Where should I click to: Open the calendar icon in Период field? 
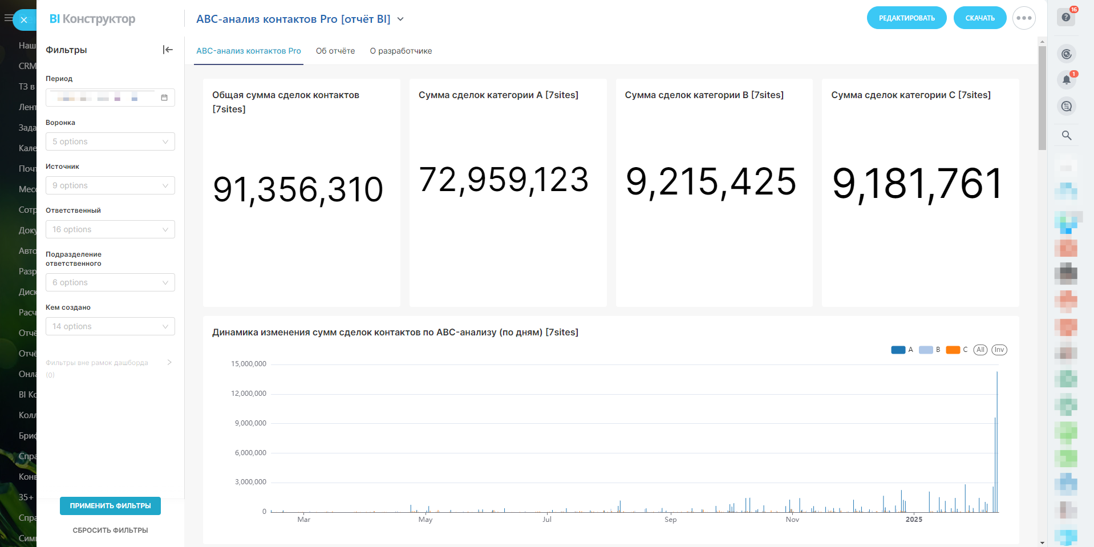tap(164, 98)
